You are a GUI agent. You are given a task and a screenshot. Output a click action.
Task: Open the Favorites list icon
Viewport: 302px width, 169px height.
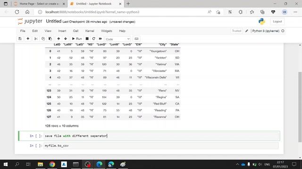tap(252, 12)
